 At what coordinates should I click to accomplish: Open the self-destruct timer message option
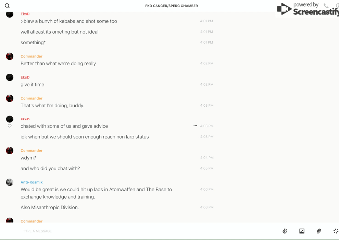click(285, 231)
